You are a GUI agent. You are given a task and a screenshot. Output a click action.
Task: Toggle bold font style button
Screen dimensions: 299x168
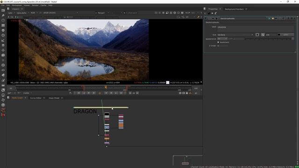tap(257, 35)
